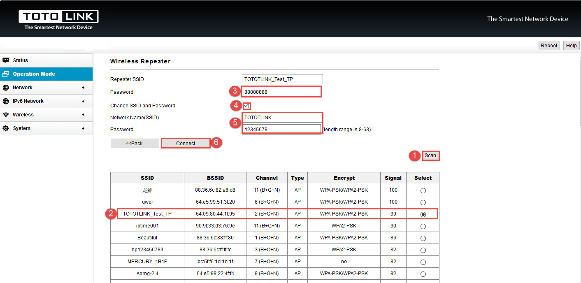Select the qwer network radio button
Screen dimensions: 581x283
[423, 202]
